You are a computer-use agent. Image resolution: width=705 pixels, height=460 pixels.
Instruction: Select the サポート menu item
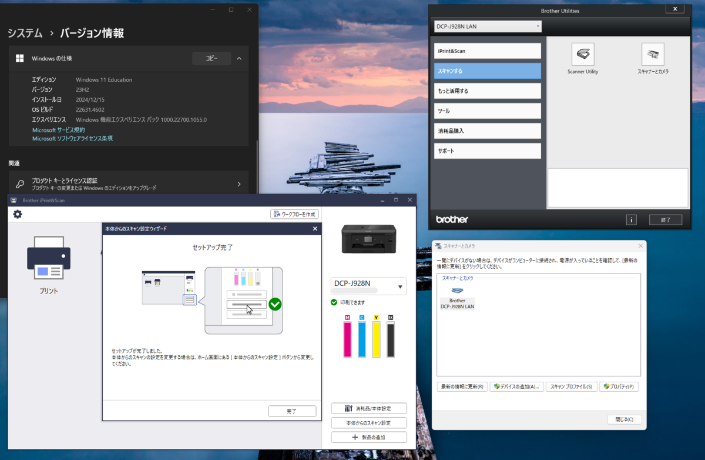pyautogui.click(x=487, y=151)
